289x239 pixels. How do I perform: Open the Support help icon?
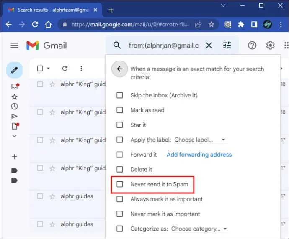click(x=252, y=45)
